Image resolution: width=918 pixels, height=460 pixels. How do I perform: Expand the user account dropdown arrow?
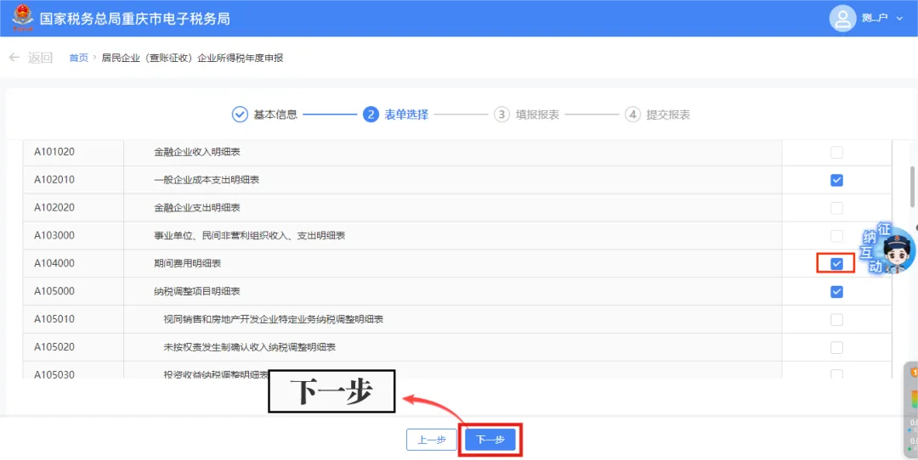click(900, 19)
